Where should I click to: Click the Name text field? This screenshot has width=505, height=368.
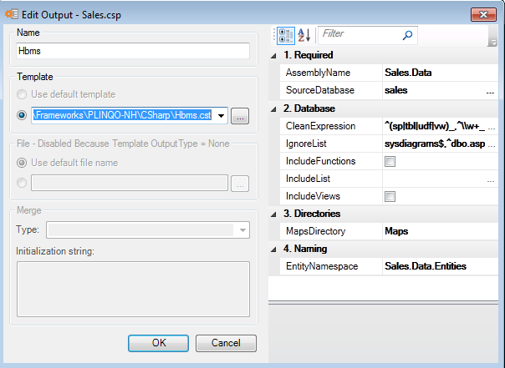pos(133,51)
